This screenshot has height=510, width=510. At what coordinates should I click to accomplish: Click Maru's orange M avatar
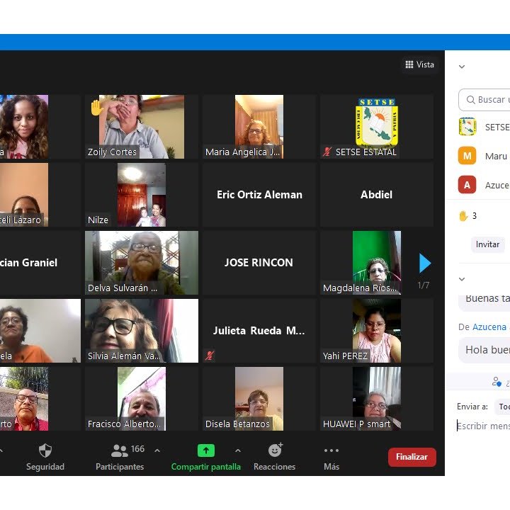tap(467, 156)
